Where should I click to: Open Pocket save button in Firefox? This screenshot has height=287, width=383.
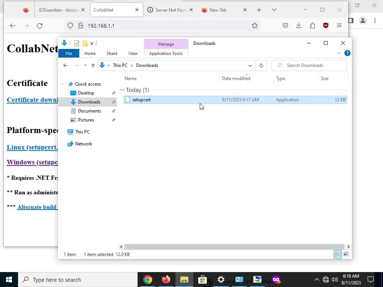tap(285, 25)
